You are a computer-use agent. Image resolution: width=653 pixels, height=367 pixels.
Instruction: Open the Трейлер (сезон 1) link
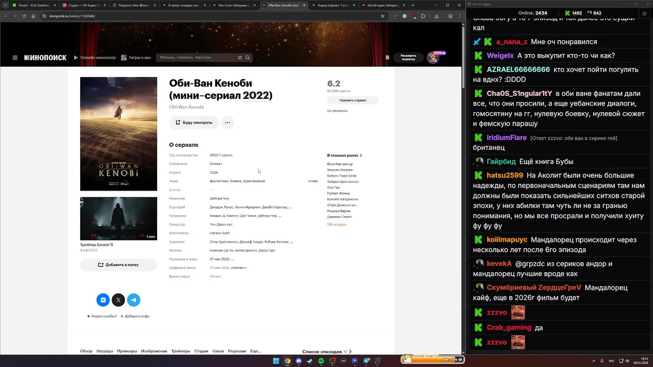(96, 245)
